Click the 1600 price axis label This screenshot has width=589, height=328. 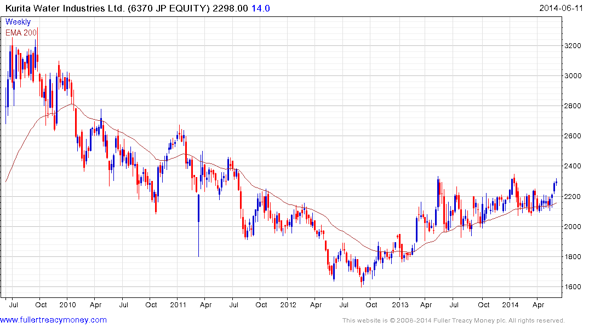click(573, 287)
